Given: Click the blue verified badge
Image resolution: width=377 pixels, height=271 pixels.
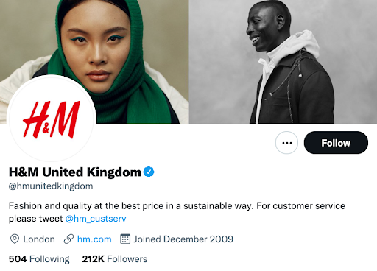Looking at the screenshot, I should tap(149, 172).
